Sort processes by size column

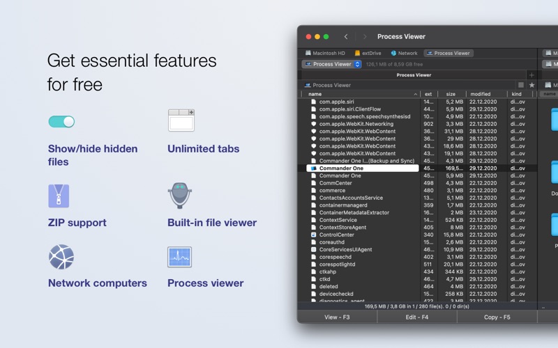(x=451, y=94)
